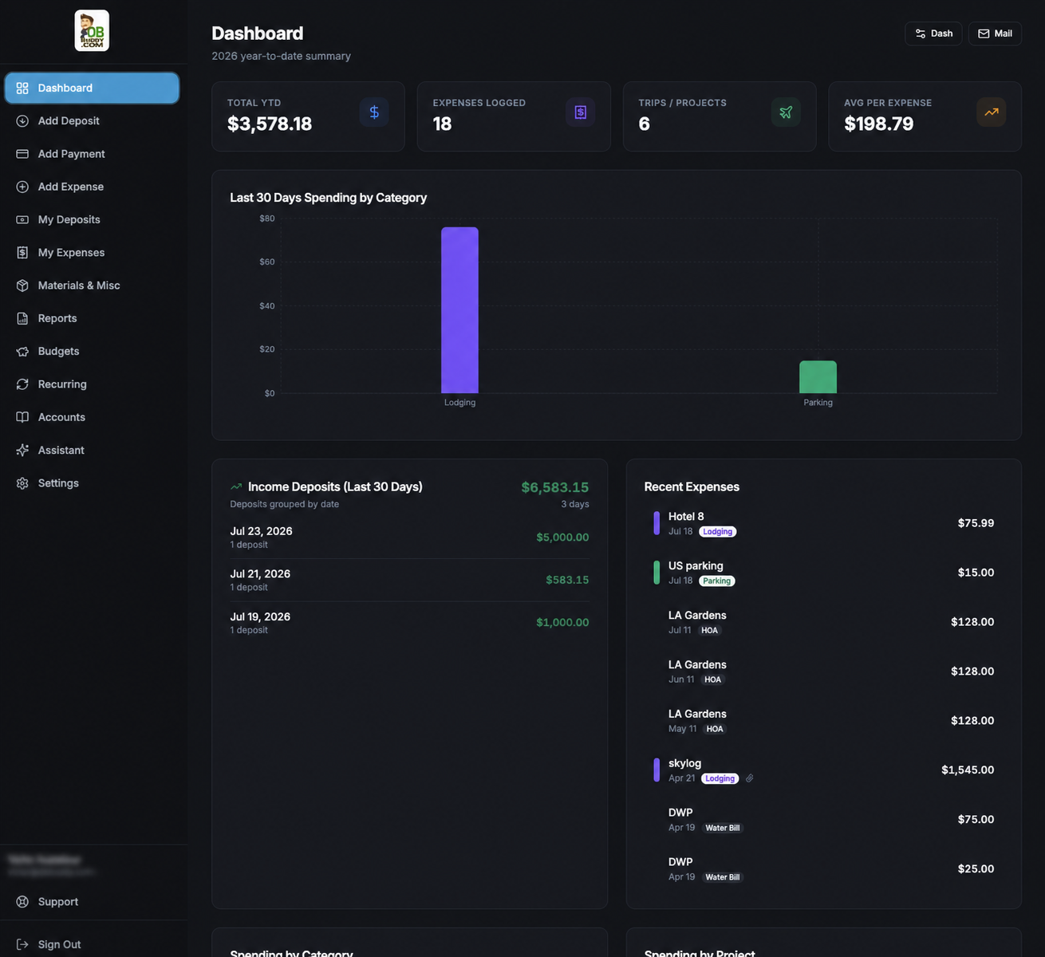Click the green color marker beside US parking

click(x=657, y=573)
